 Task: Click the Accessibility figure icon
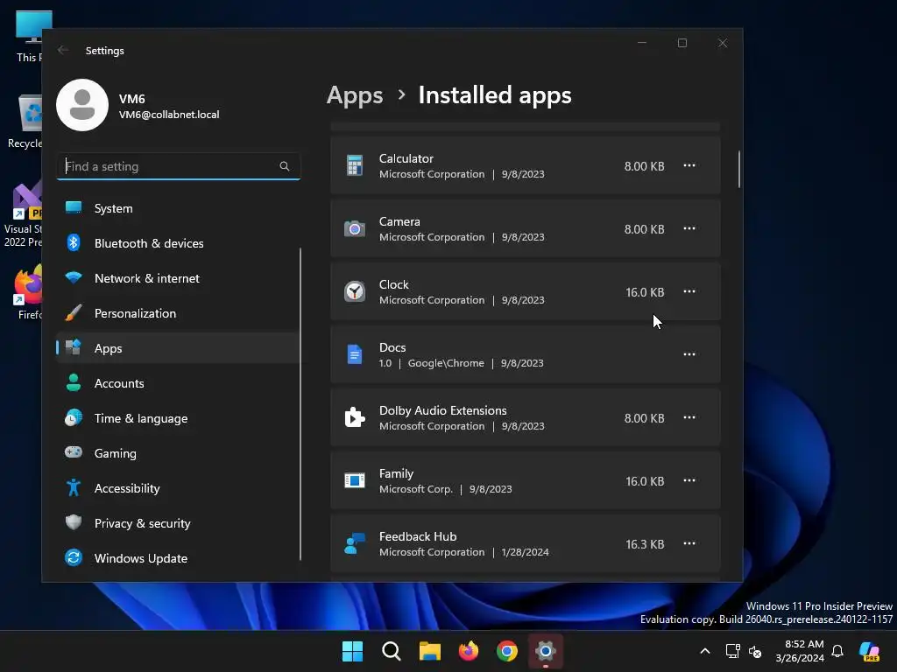(x=74, y=487)
